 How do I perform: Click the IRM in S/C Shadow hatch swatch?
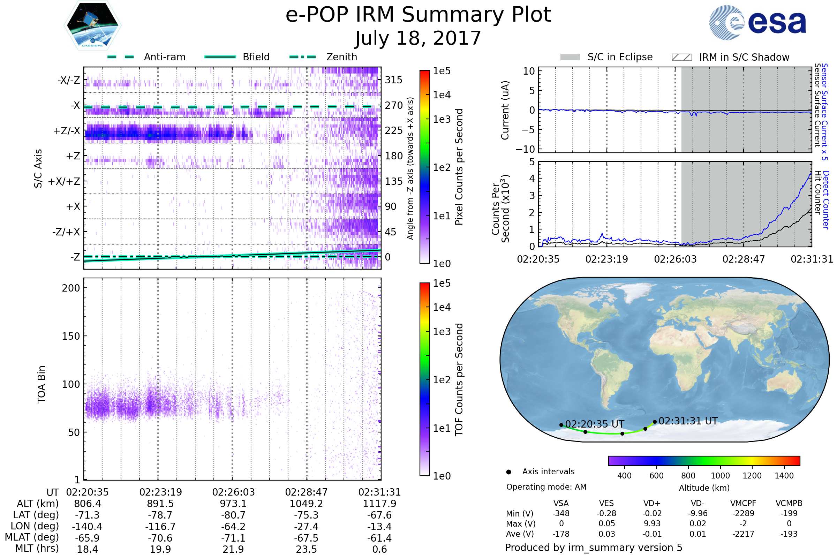coord(681,57)
